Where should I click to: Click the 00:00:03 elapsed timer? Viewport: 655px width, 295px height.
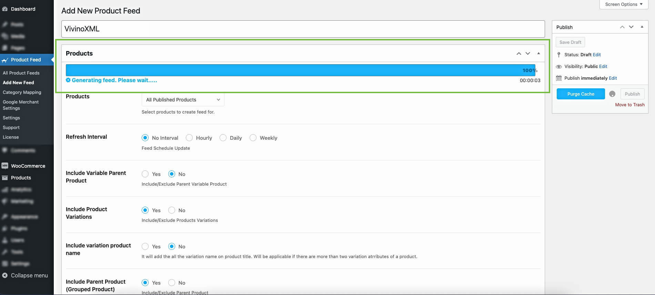[x=530, y=80]
